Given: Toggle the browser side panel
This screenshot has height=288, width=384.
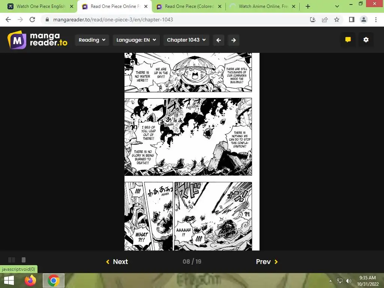Looking at the screenshot, I should [352, 19].
